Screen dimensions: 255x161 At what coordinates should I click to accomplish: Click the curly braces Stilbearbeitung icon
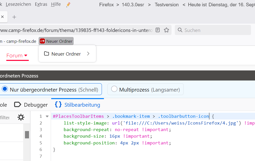pyautogui.click(x=58, y=105)
